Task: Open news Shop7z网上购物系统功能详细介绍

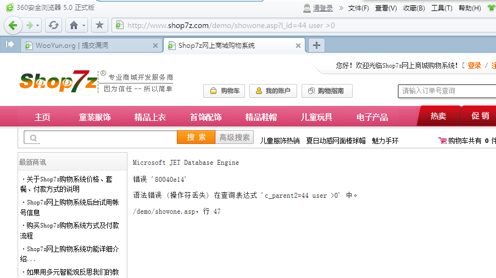Action: pos(70,254)
